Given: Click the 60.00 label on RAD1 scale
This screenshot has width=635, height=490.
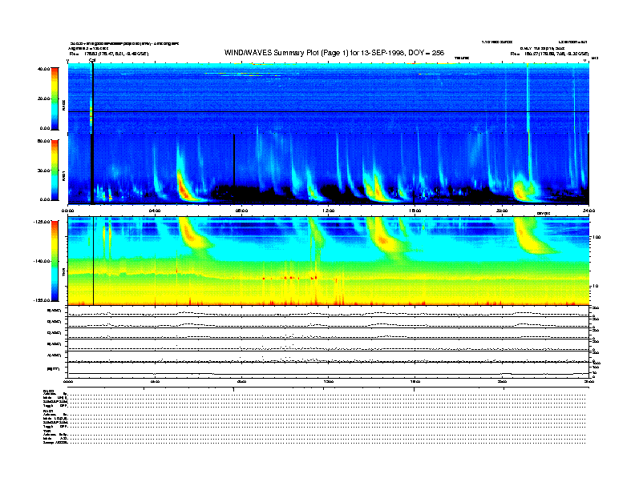Looking at the screenshot, I should click(x=43, y=141).
